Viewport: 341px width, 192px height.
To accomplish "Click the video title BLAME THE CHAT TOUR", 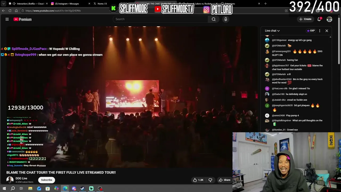I will (x=61, y=173).
